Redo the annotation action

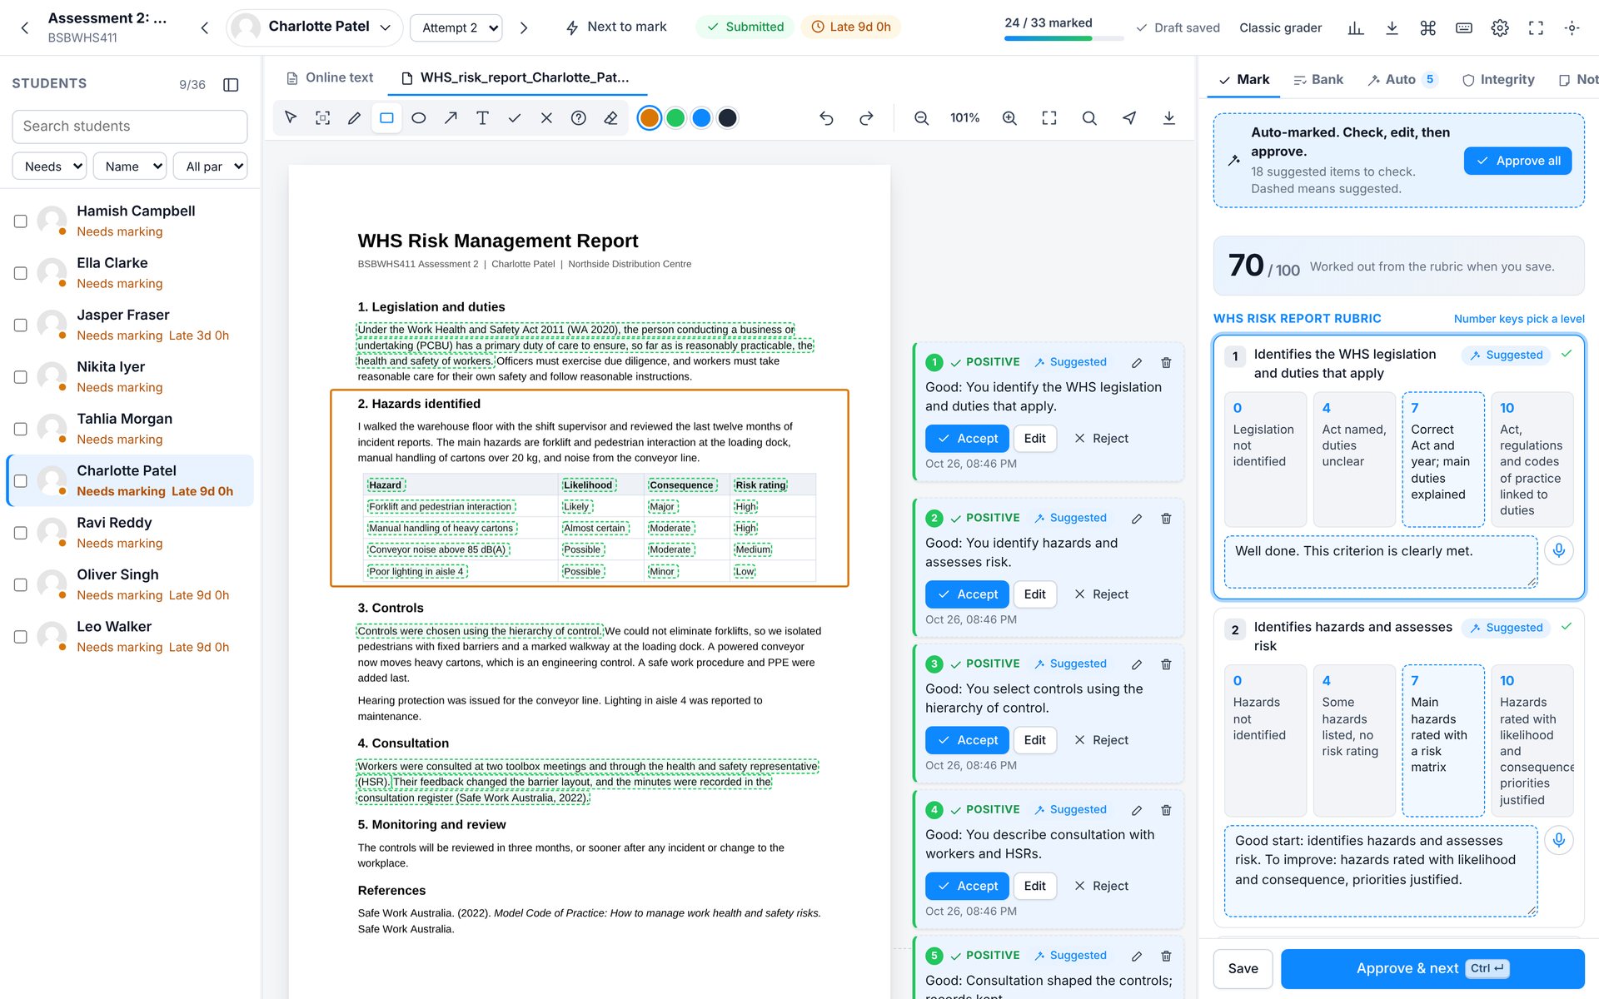click(866, 118)
